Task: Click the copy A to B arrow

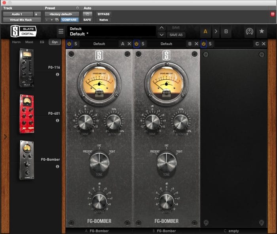Action: point(216,31)
